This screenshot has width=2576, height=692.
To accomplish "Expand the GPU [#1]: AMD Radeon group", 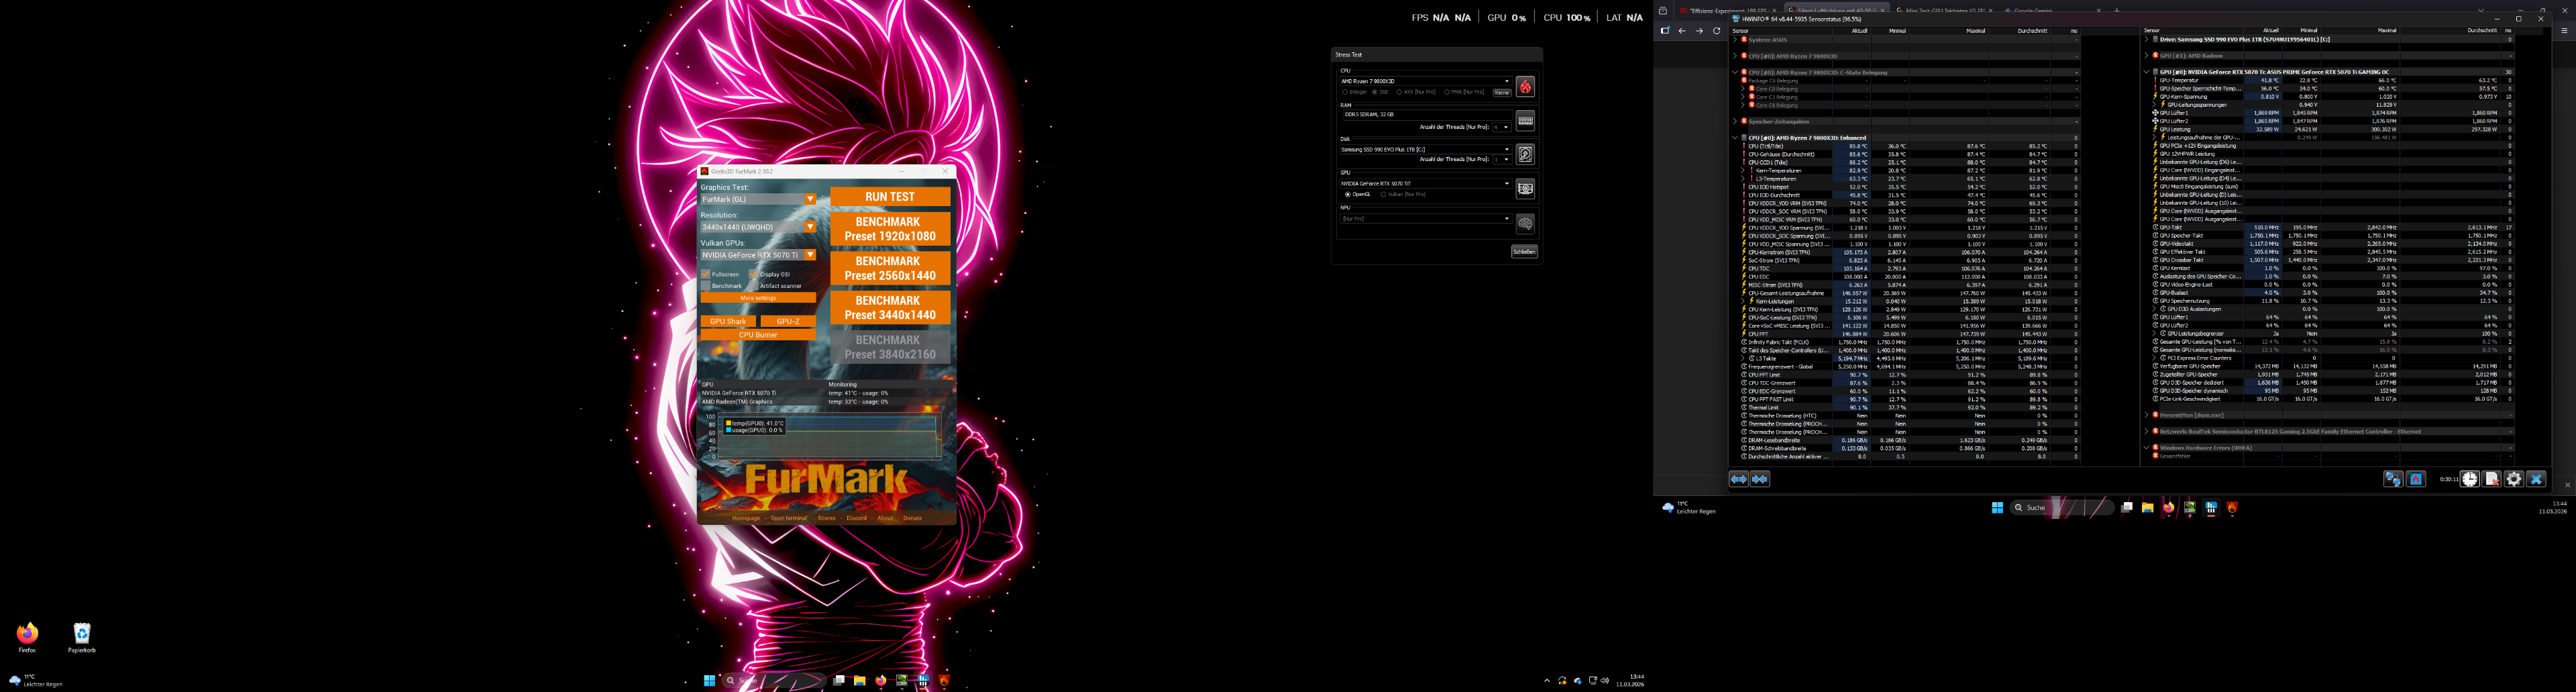I will pos(2146,56).
